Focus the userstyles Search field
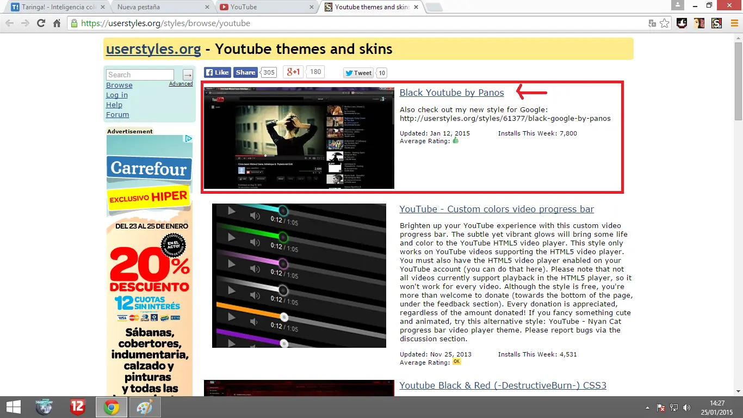 coord(140,75)
